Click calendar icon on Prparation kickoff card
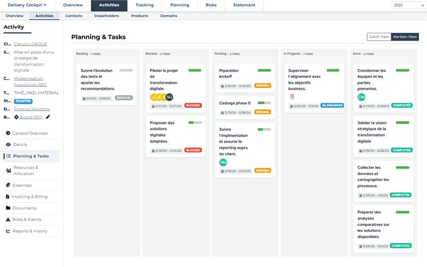The width and height of the screenshot is (427, 267). (222, 86)
